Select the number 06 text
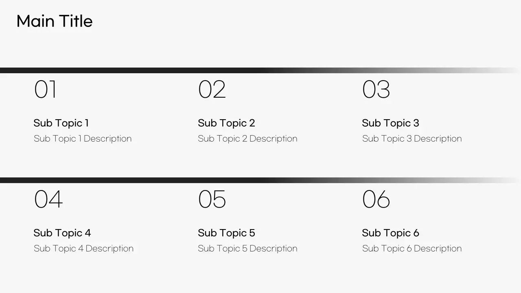The image size is (521, 293). point(376,199)
